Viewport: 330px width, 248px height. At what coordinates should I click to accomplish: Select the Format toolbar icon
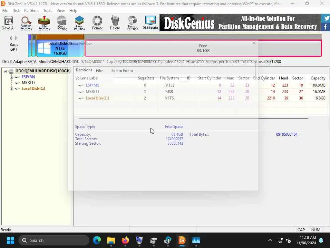[97, 23]
